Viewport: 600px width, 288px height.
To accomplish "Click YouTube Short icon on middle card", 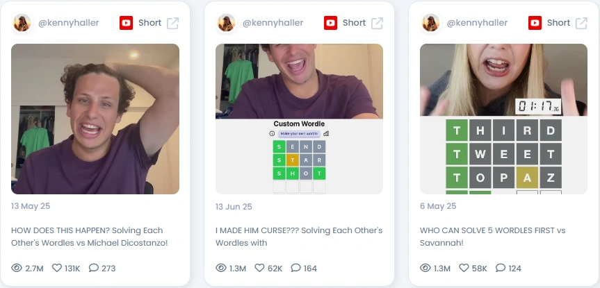I will (x=331, y=23).
